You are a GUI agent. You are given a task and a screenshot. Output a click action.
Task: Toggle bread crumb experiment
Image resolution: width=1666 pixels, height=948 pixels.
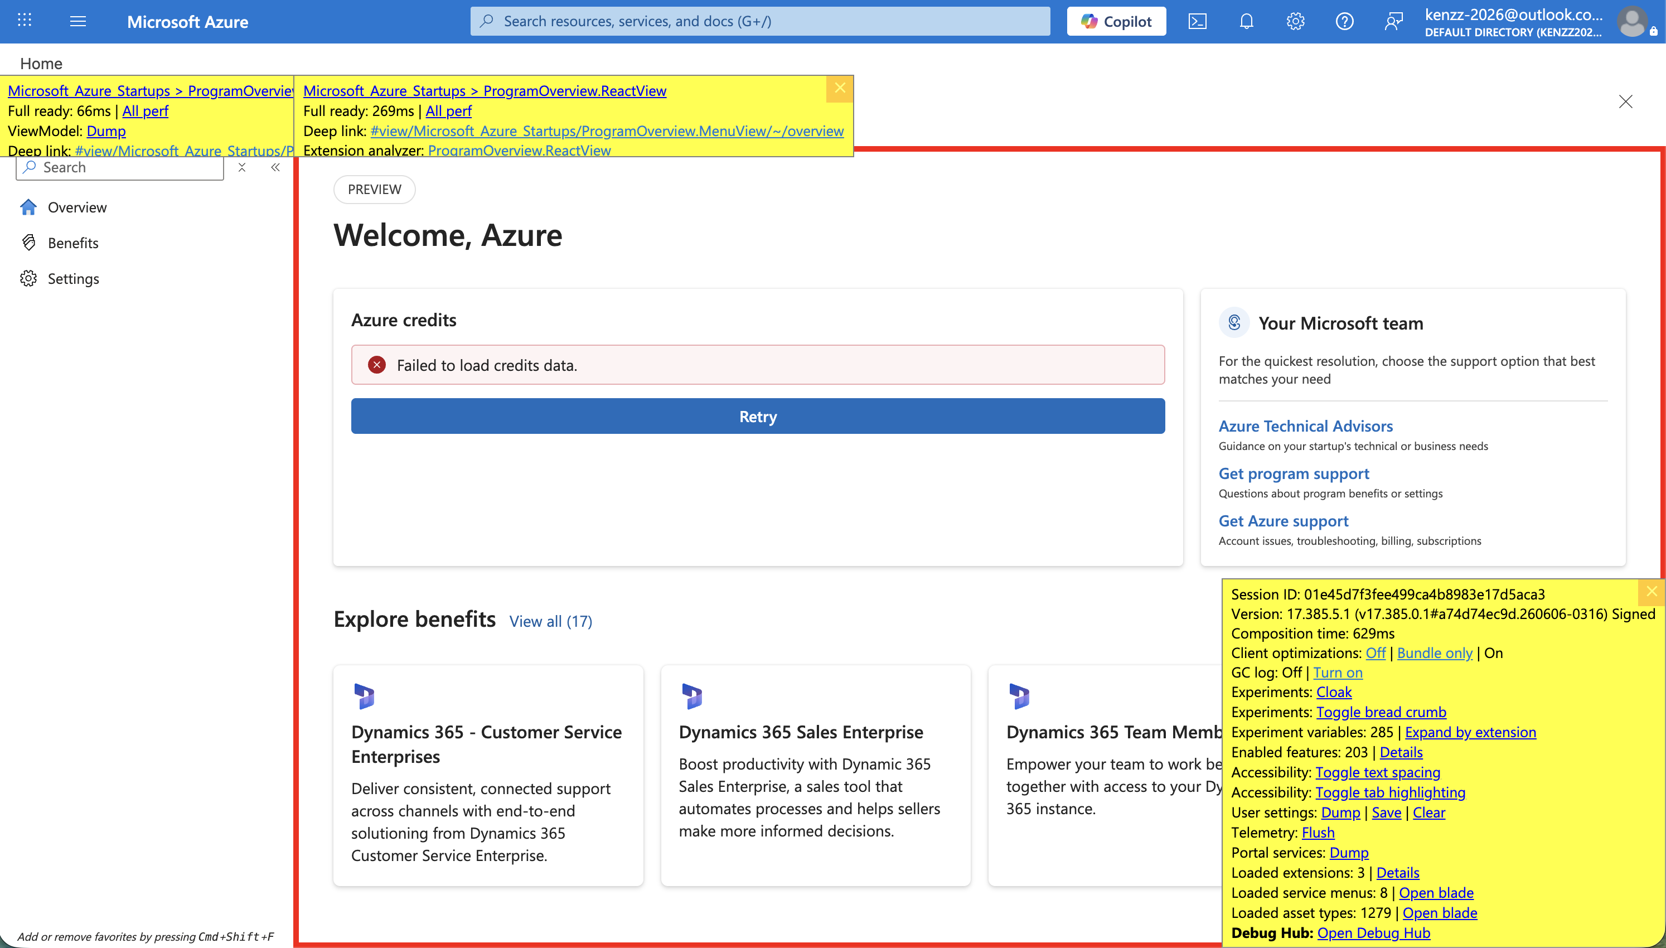pyautogui.click(x=1382, y=712)
